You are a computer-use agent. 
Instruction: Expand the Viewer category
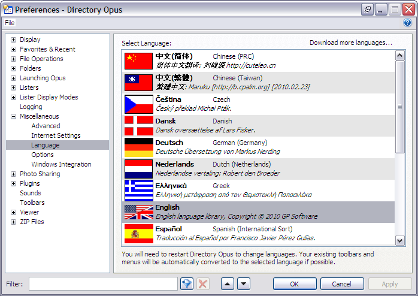coord(13,213)
